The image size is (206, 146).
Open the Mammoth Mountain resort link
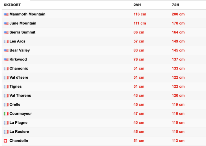[x=27, y=14]
